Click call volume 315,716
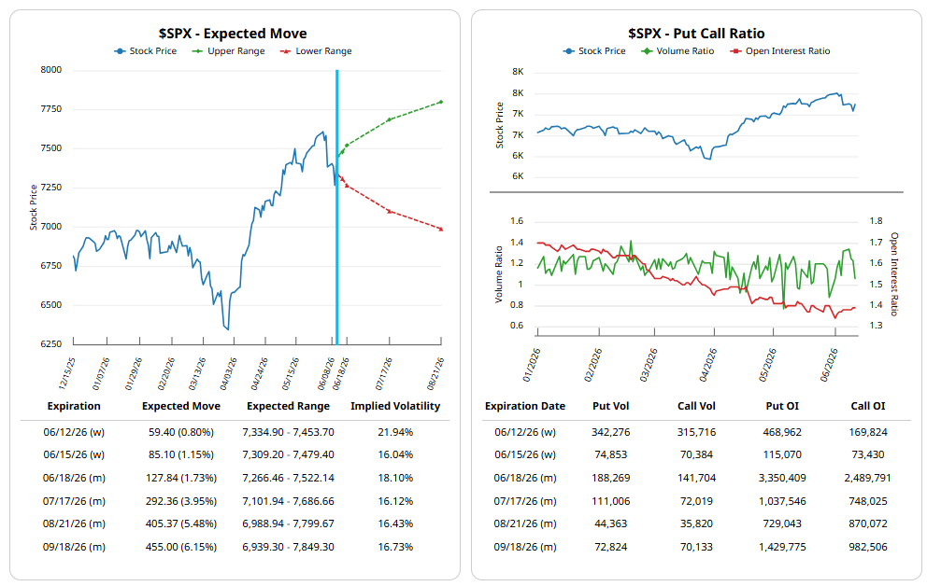Screen dimensions: 927x586 click(x=696, y=433)
